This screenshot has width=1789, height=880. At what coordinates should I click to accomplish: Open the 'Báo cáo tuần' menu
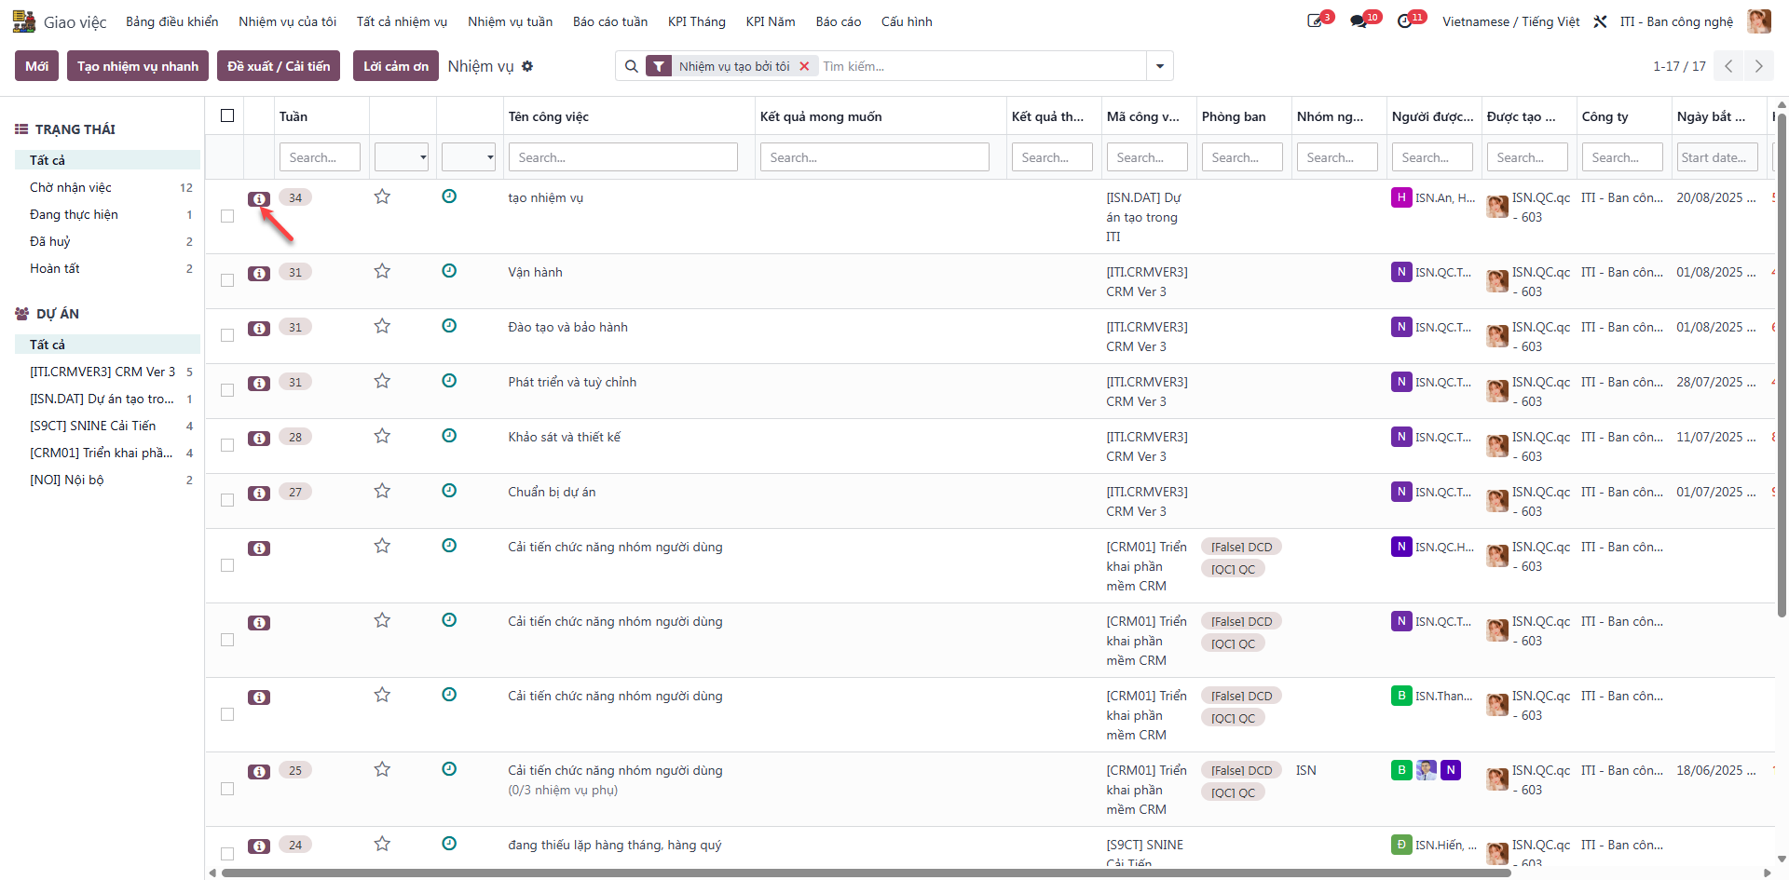(x=610, y=21)
